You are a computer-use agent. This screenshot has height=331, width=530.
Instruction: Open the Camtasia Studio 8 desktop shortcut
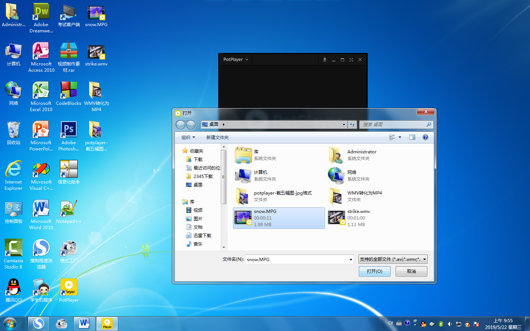click(14, 254)
